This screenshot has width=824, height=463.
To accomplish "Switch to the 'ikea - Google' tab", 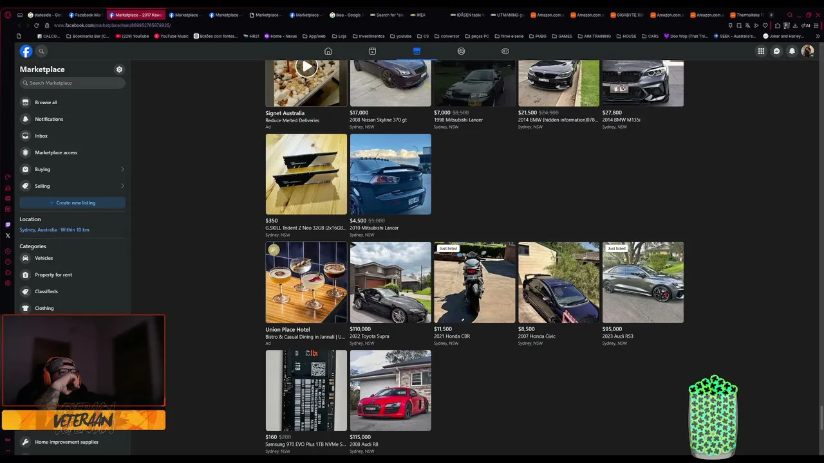I will 346,15.
